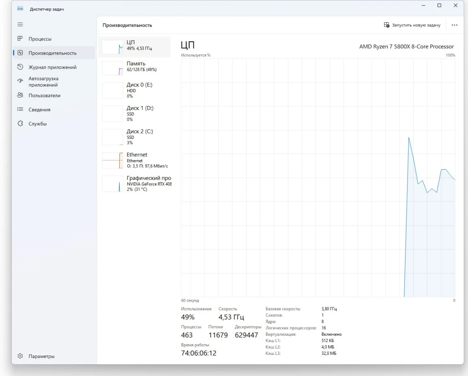Show Диск 0 (E:) HDD performance
The height and width of the screenshot is (376, 468).
click(x=135, y=90)
